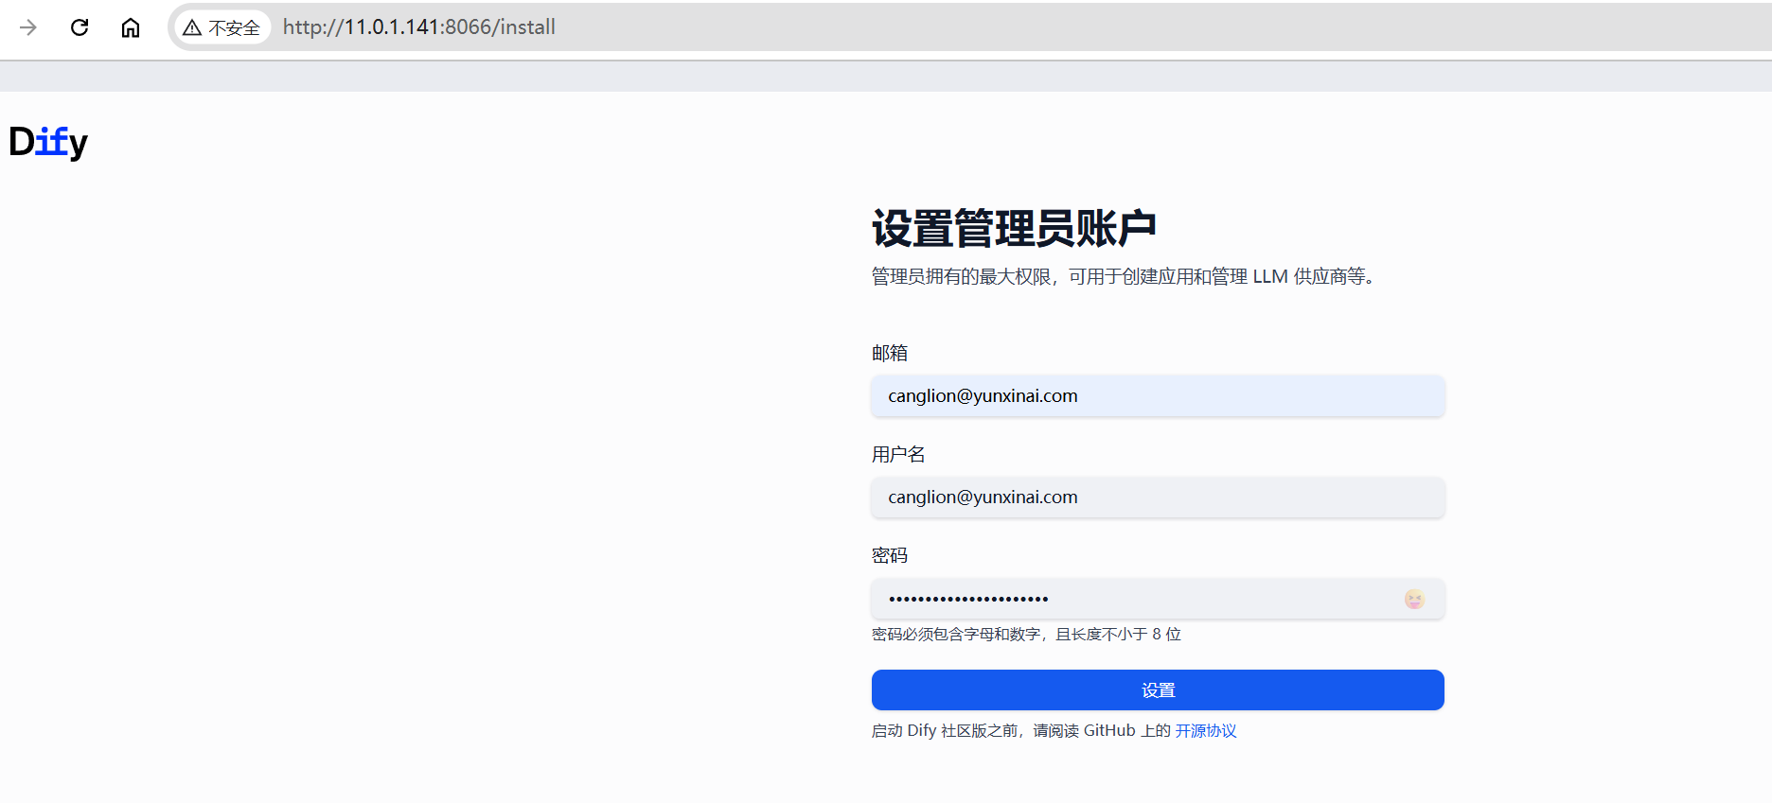
Task: Focus the 用户名 username input field
Action: (x=1158, y=498)
